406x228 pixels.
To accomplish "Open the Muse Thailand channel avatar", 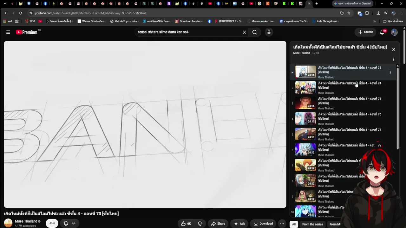I will point(8,223).
